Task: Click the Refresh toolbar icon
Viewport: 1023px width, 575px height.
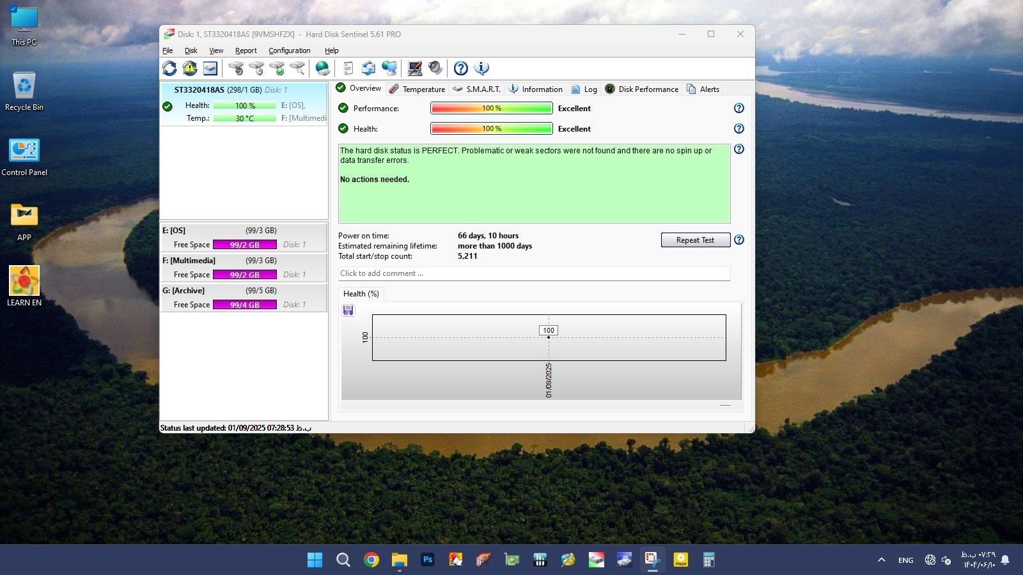Action: pos(169,68)
